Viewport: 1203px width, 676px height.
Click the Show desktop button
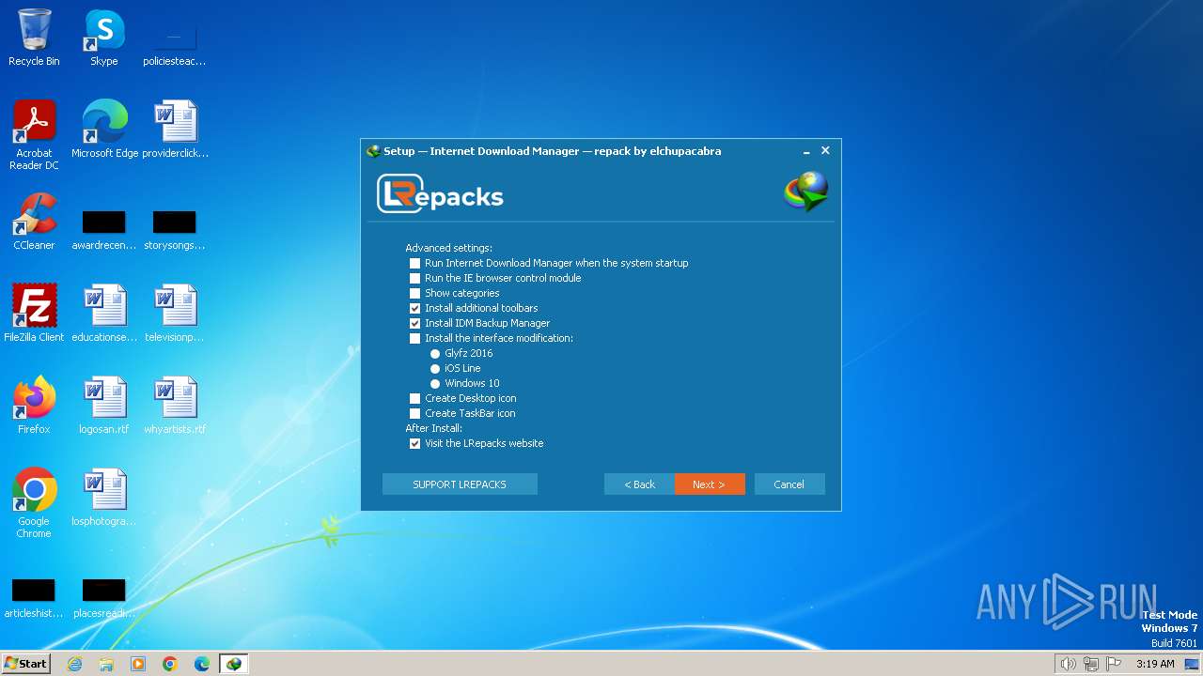(x=1194, y=664)
